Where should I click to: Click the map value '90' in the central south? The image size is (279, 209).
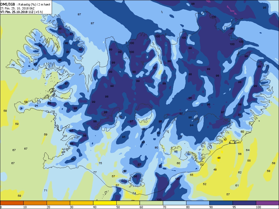coord(156,147)
